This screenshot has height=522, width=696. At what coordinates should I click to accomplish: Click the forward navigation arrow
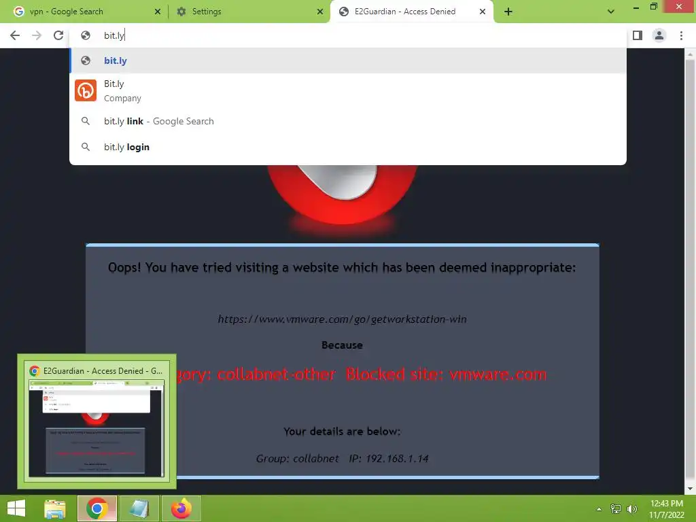pos(37,35)
